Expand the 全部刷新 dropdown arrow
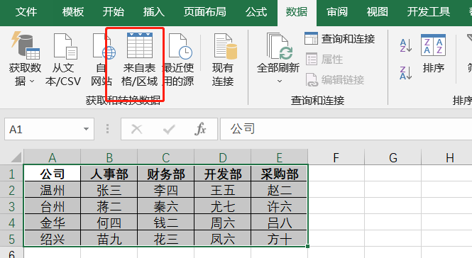The width and height of the screenshot is (472, 258). (x=280, y=82)
